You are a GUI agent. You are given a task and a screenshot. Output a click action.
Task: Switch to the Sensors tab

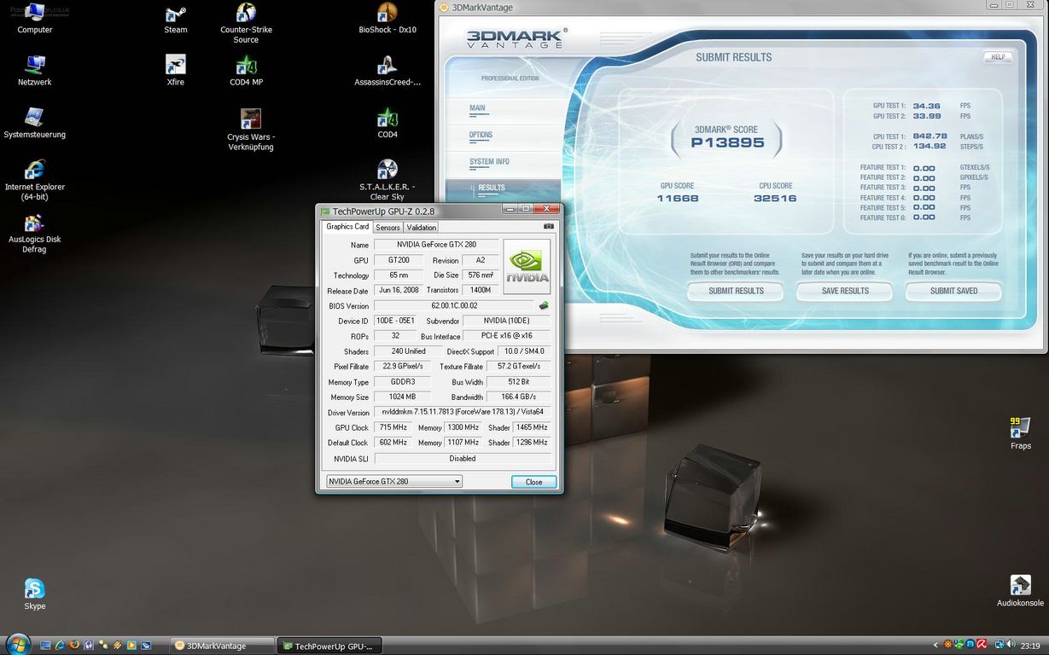tap(388, 228)
